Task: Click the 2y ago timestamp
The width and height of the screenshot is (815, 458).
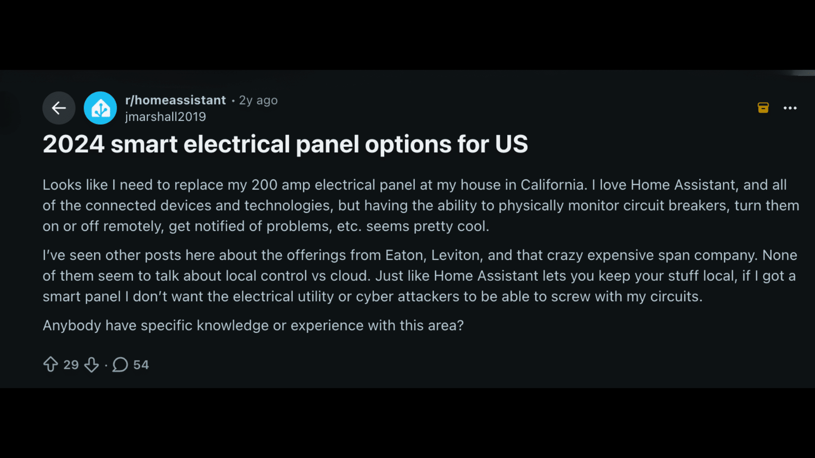Action: pos(258,100)
